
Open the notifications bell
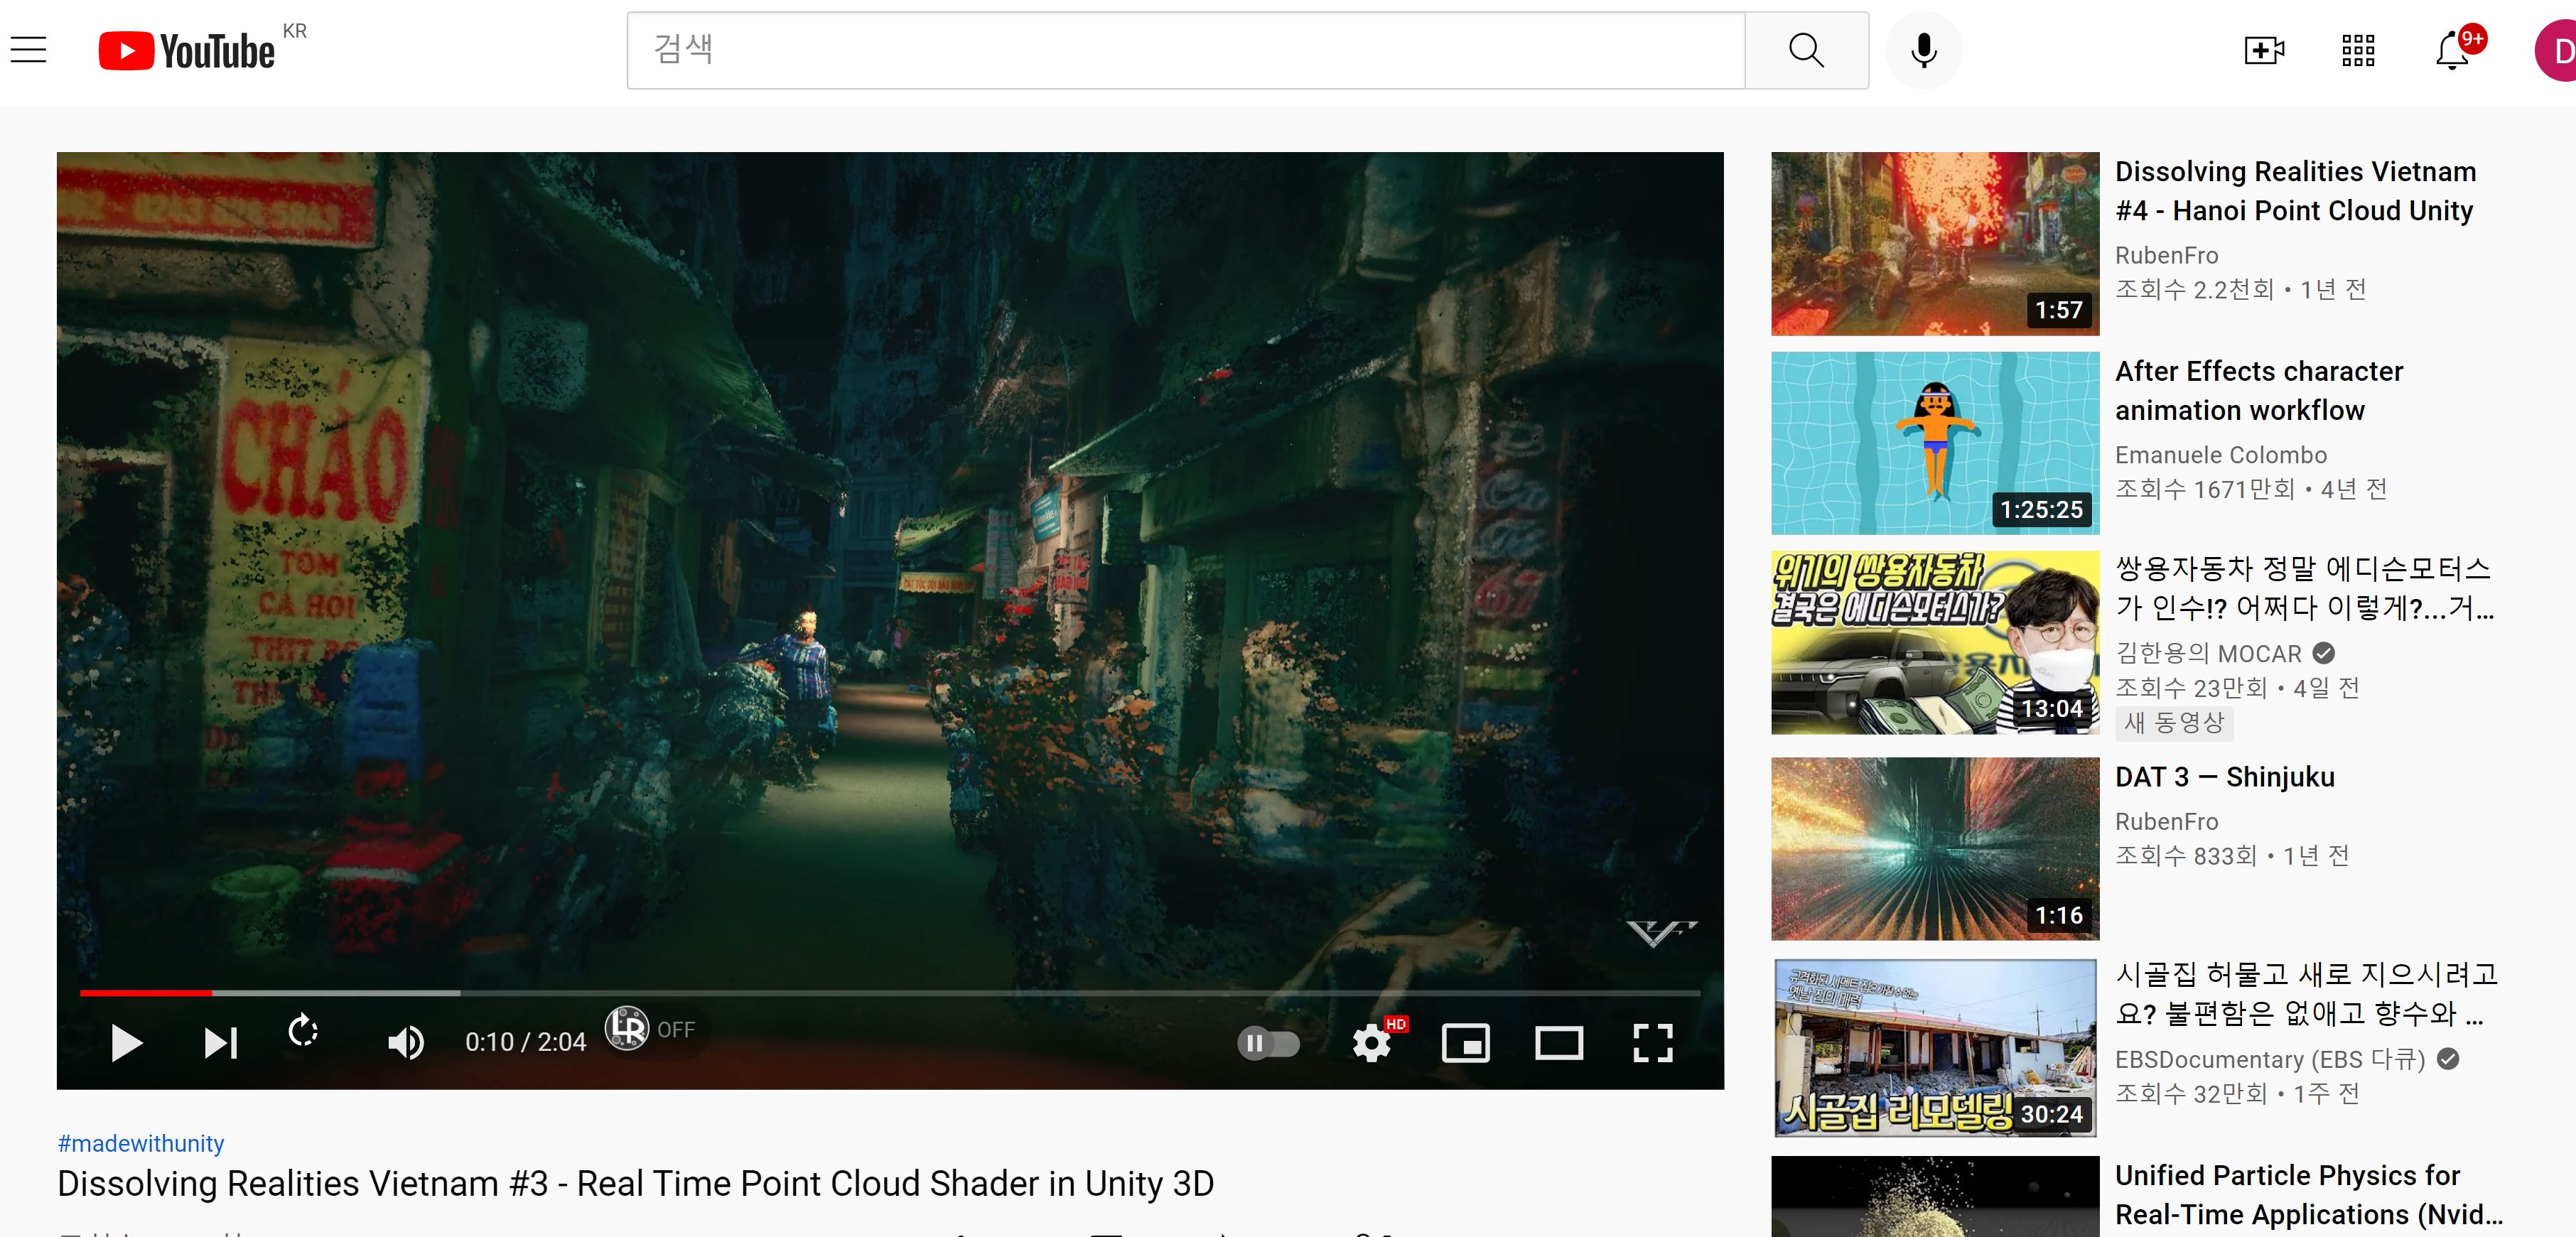(x=2452, y=50)
